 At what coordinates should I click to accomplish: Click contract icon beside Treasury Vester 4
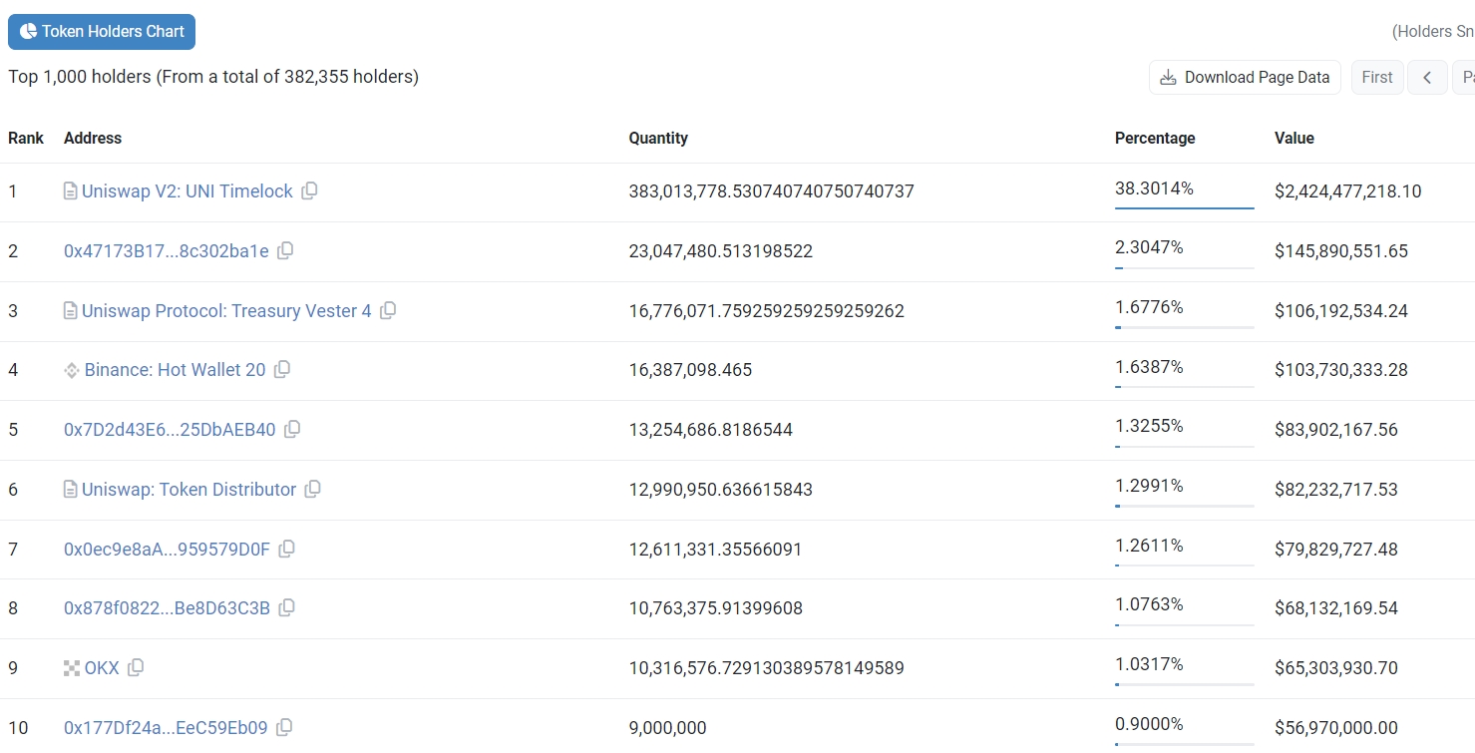pyautogui.click(x=70, y=310)
